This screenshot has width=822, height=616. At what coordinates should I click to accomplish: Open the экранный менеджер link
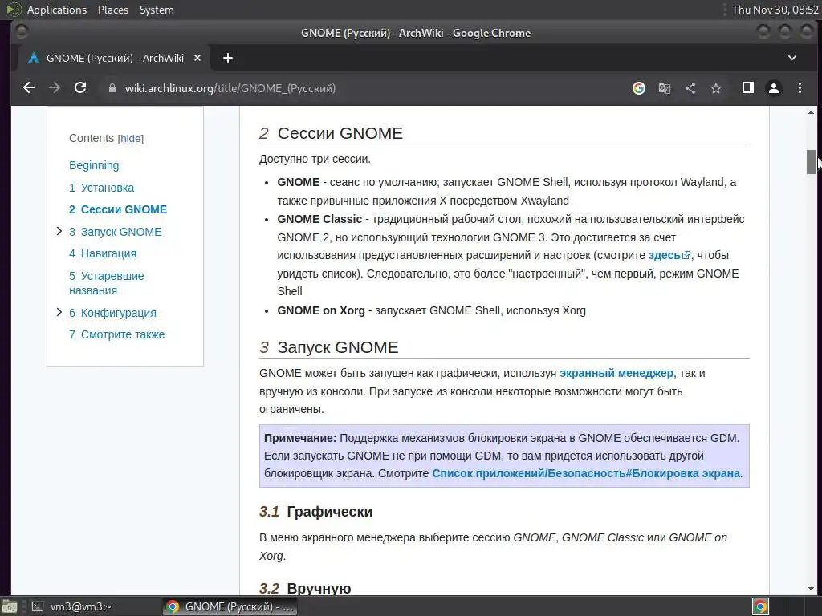(x=616, y=373)
